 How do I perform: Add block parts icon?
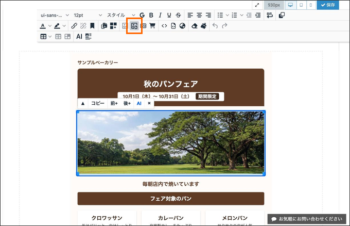coord(113,26)
